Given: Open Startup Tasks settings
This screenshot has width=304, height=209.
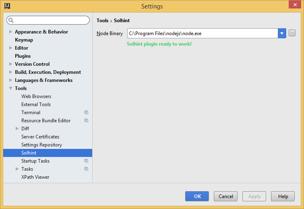Looking at the screenshot, I should click(35, 161).
